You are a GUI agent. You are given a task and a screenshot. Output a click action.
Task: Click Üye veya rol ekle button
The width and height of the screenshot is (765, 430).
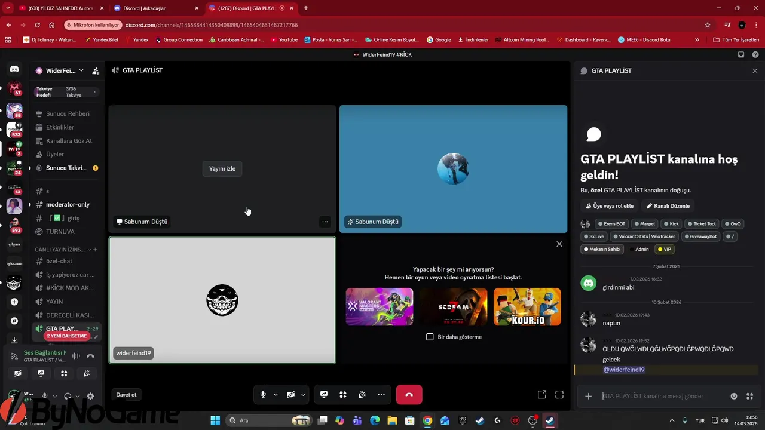coord(609,206)
